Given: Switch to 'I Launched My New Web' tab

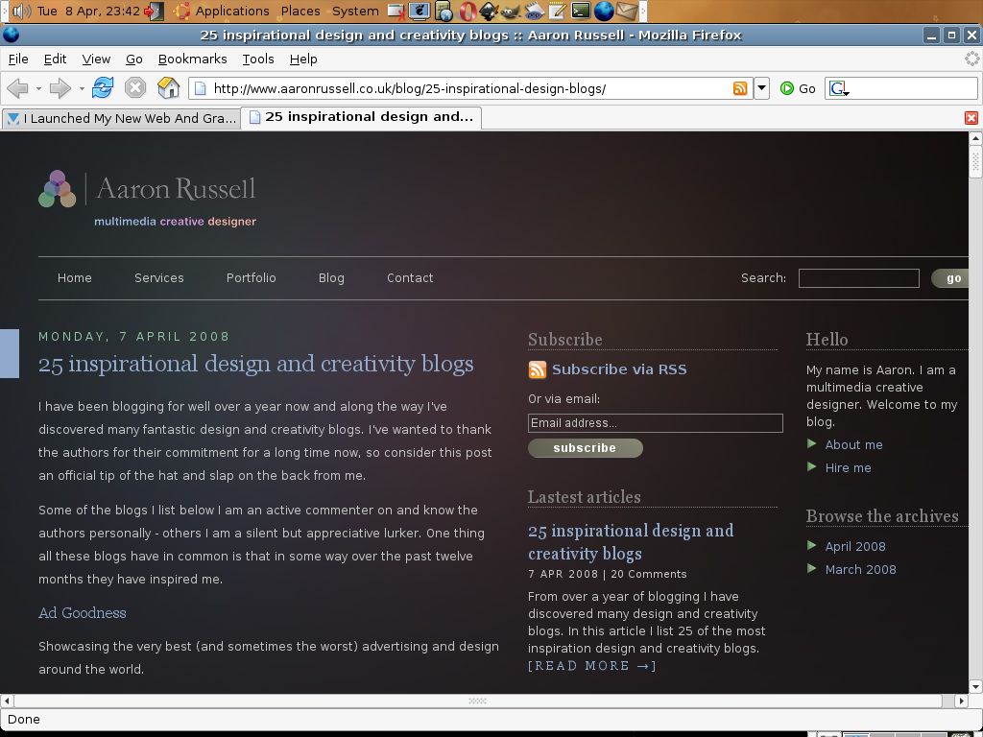Looking at the screenshot, I should pyautogui.click(x=121, y=118).
